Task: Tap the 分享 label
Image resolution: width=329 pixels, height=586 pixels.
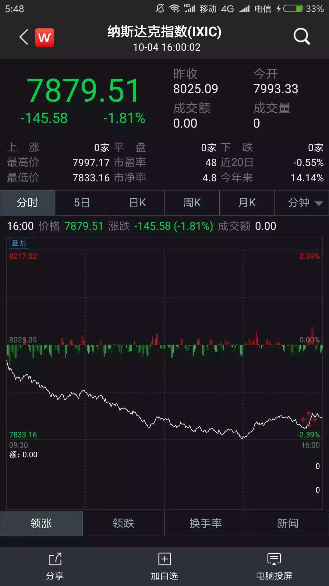Action: [x=55, y=576]
